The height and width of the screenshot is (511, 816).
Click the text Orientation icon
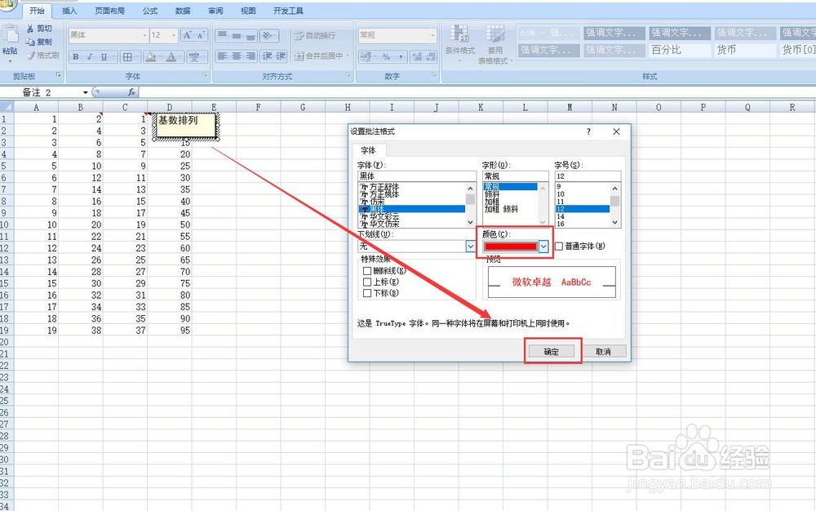pyautogui.click(x=268, y=35)
